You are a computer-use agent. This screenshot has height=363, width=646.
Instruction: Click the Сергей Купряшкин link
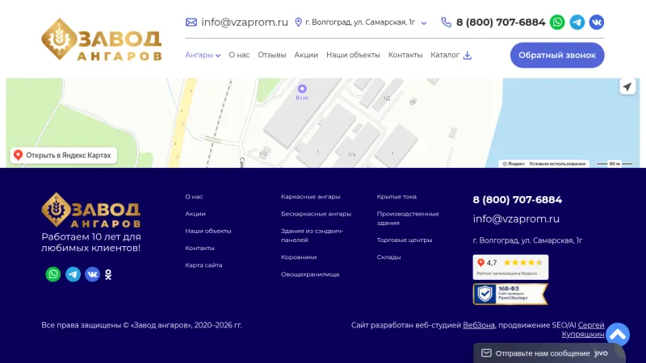583,330
